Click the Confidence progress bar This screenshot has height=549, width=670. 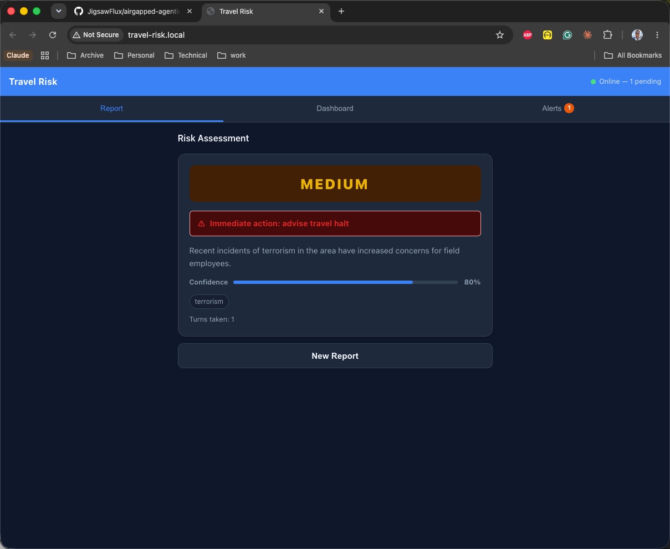point(345,282)
